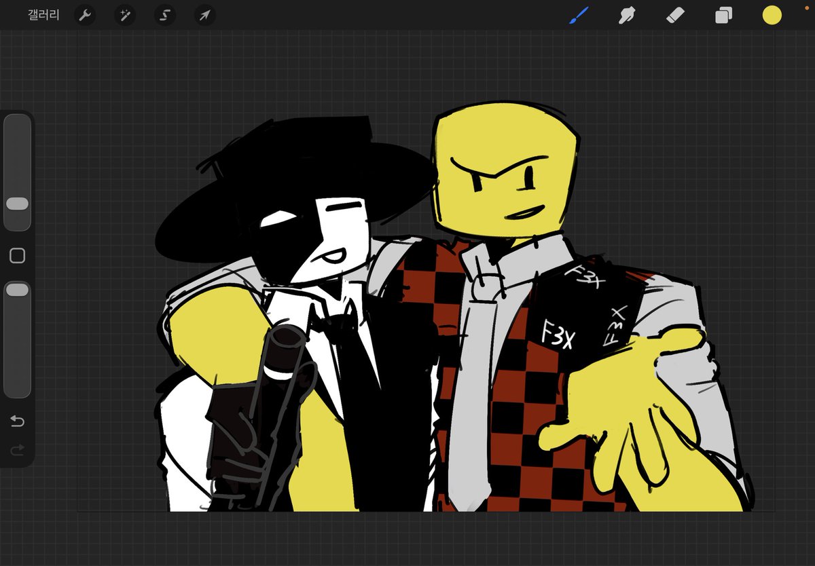This screenshot has height=566, width=815.
Task: Open the Layers panel
Action: (723, 15)
